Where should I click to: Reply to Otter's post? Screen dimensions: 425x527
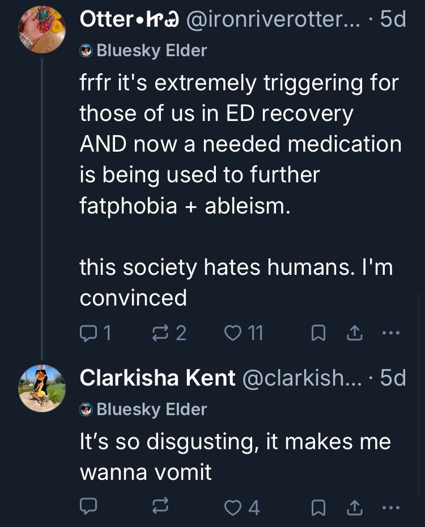click(x=89, y=333)
